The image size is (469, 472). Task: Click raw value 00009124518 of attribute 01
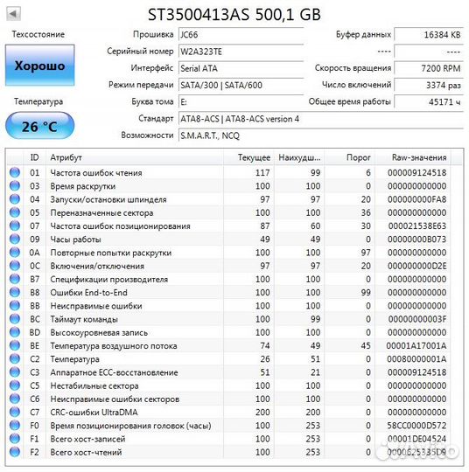tap(416, 173)
